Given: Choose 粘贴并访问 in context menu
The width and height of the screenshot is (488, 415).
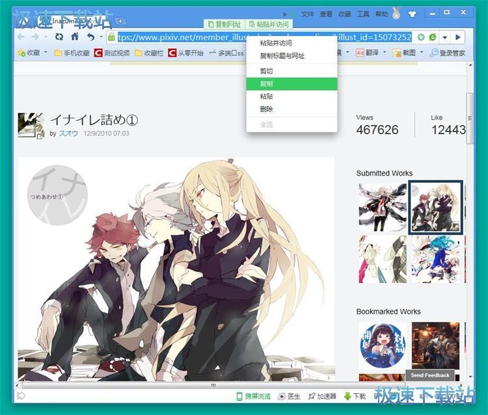Looking at the screenshot, I should pos(291,43).
